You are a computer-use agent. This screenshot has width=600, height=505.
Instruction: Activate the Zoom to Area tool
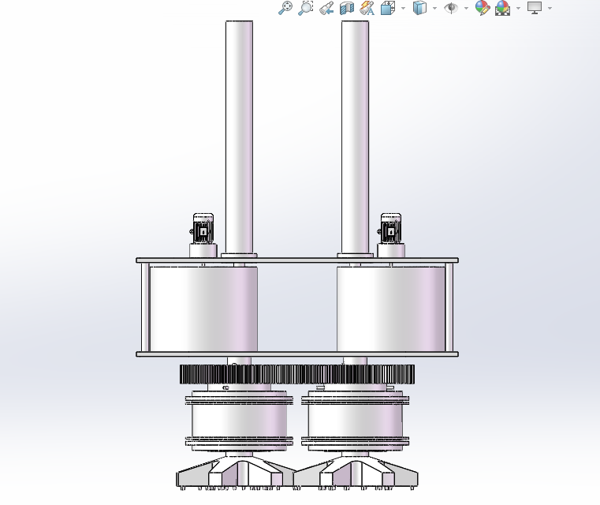(x=306, y=8)
